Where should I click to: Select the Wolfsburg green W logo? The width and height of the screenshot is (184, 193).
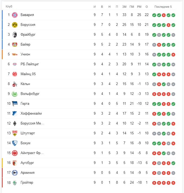click(x=15, y=94)
